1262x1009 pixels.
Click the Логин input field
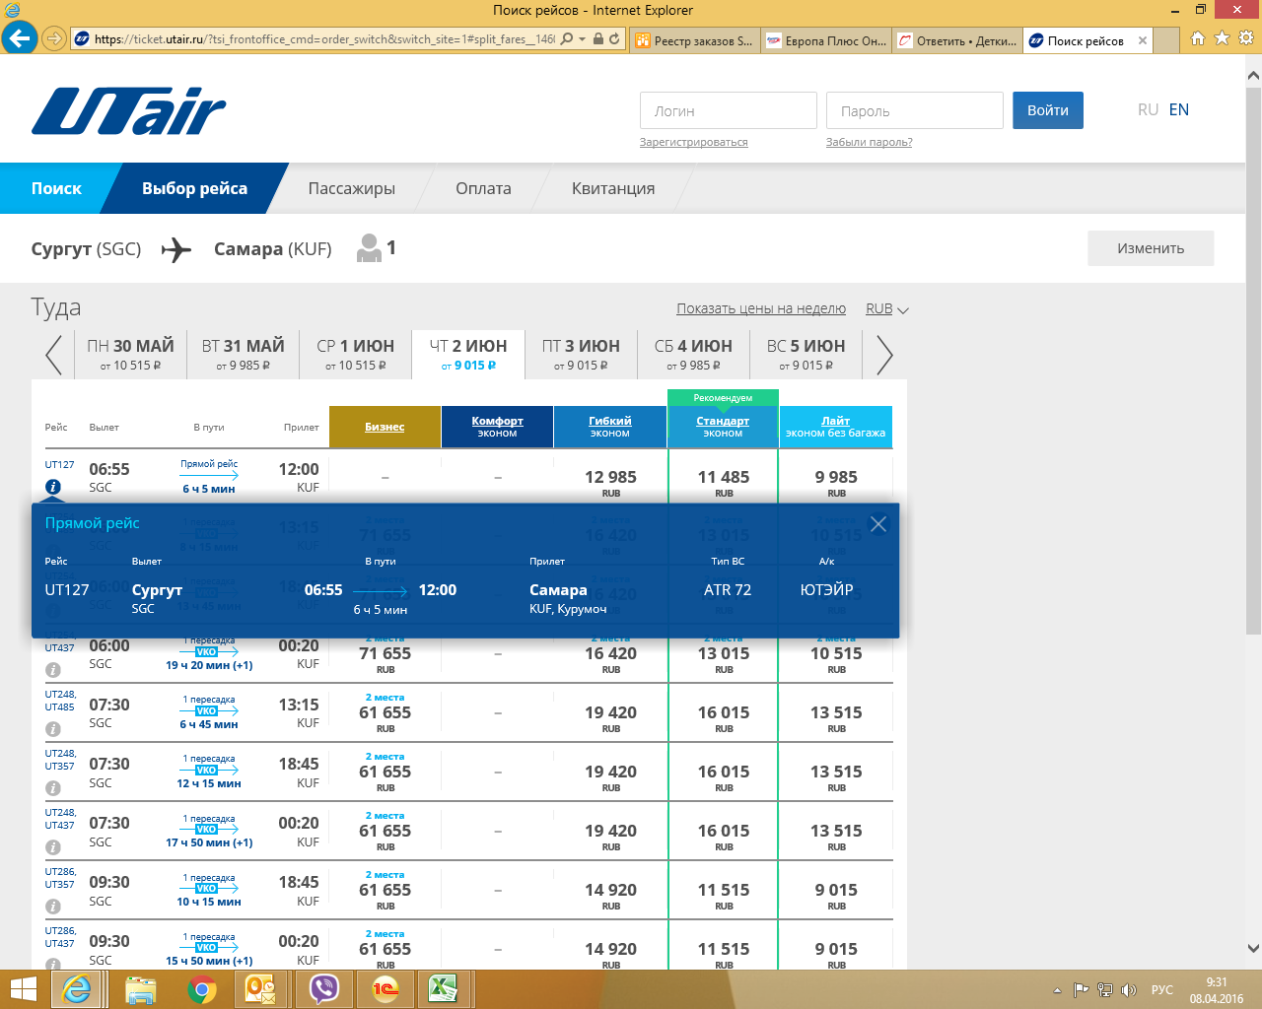[x=728, y=110]
